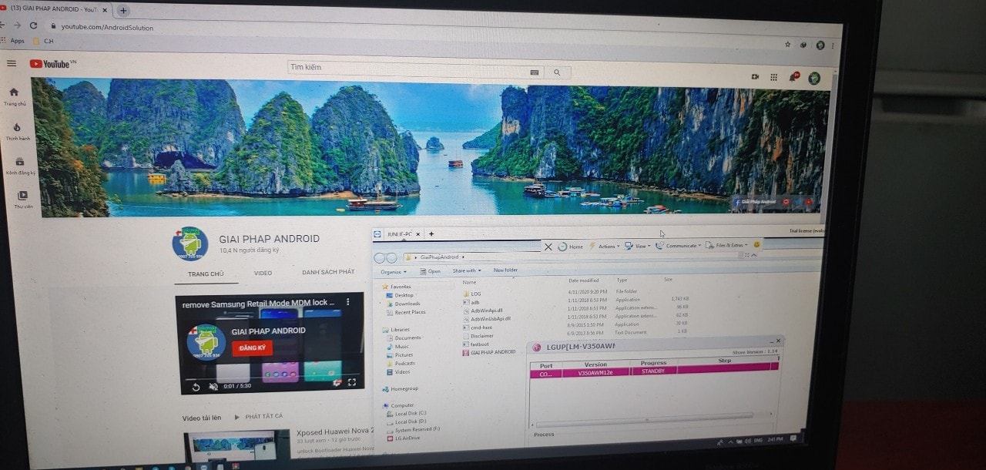The height and width of the screenshot is (470, 986).
Task: Select the fastboot file
Action: pyautogui.click(x=476, y=344)
